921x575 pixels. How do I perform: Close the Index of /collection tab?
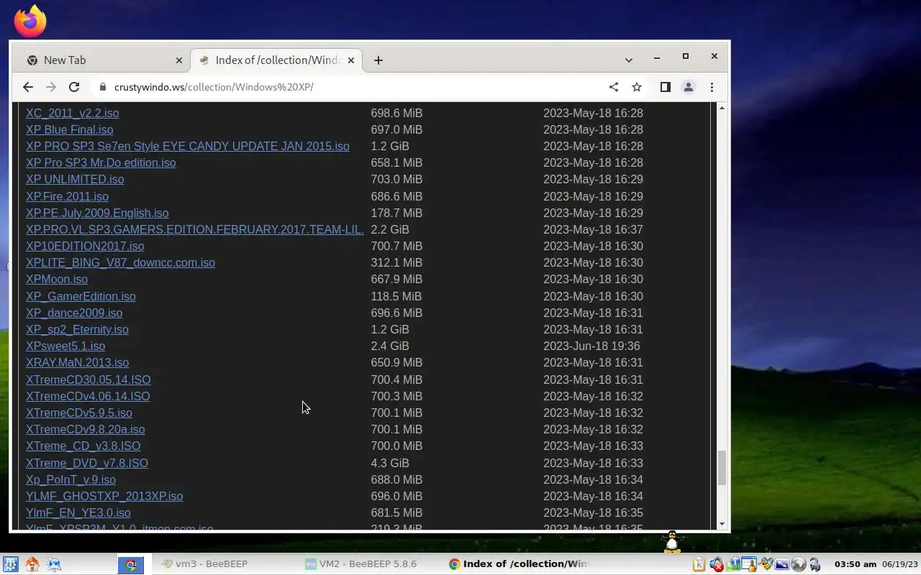tap(351, 60)
